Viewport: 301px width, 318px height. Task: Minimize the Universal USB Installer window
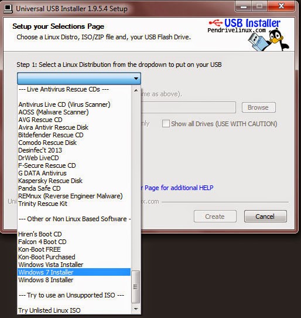pyautogui.click(x=244, y=6)
